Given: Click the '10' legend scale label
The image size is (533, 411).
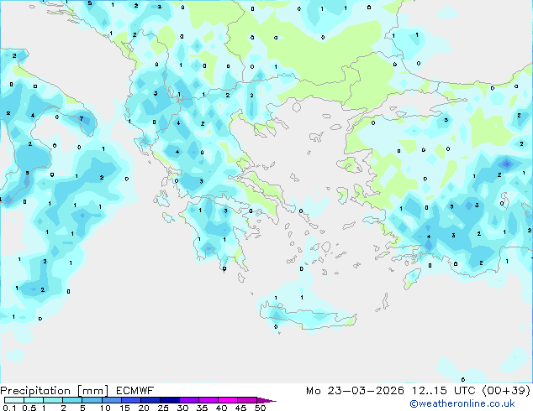Looking at the screenshot, I should click(x=105, y=408).
